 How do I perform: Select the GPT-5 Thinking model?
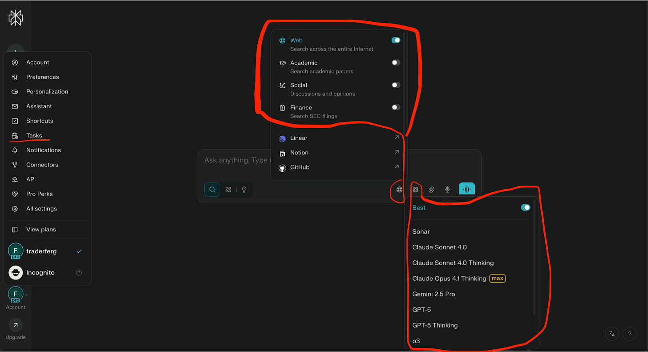point(471,325)
